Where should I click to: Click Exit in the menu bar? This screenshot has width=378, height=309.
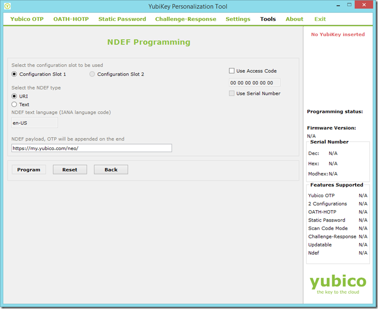tap(320, 19)
